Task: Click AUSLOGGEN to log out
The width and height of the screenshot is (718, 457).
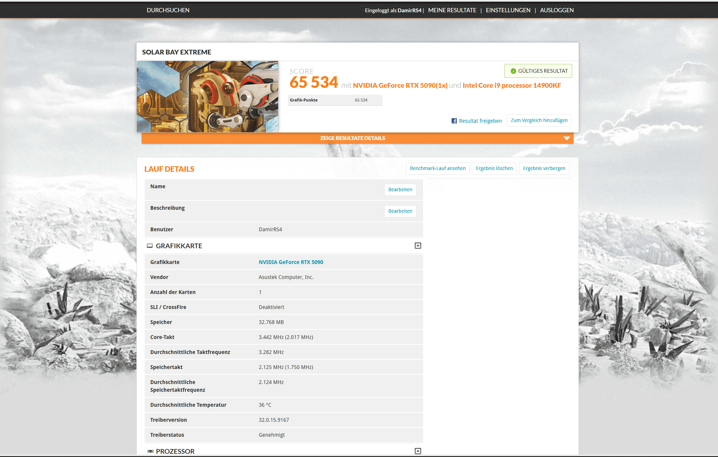Action: 557,10
